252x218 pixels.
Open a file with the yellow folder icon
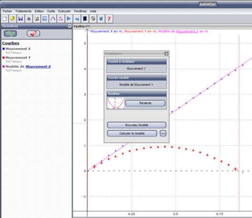(13, 19)
